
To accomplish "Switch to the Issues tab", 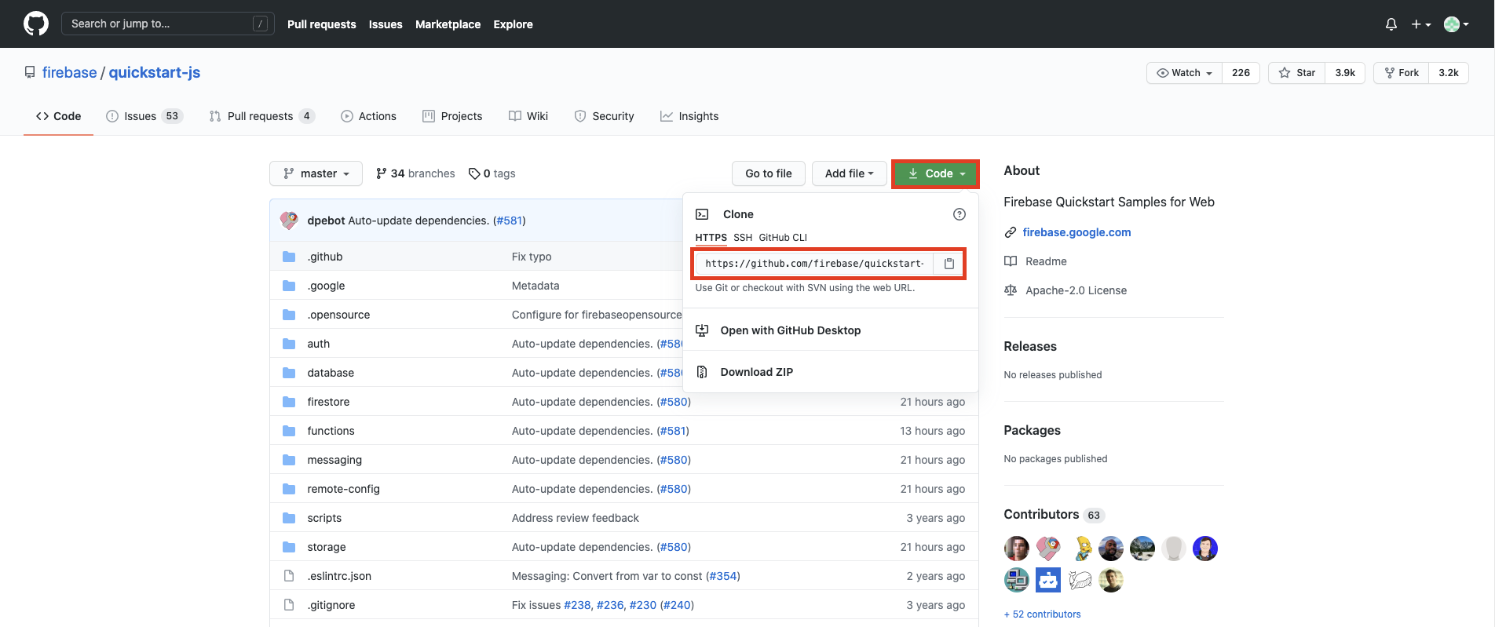I will tap(144, 116).
